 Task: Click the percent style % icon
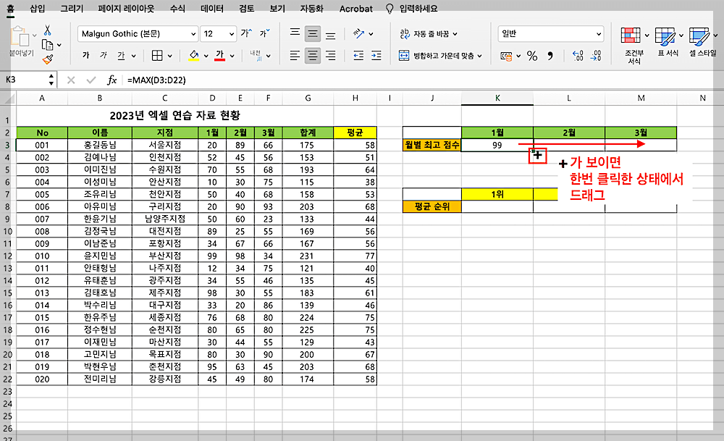(531, 56)
